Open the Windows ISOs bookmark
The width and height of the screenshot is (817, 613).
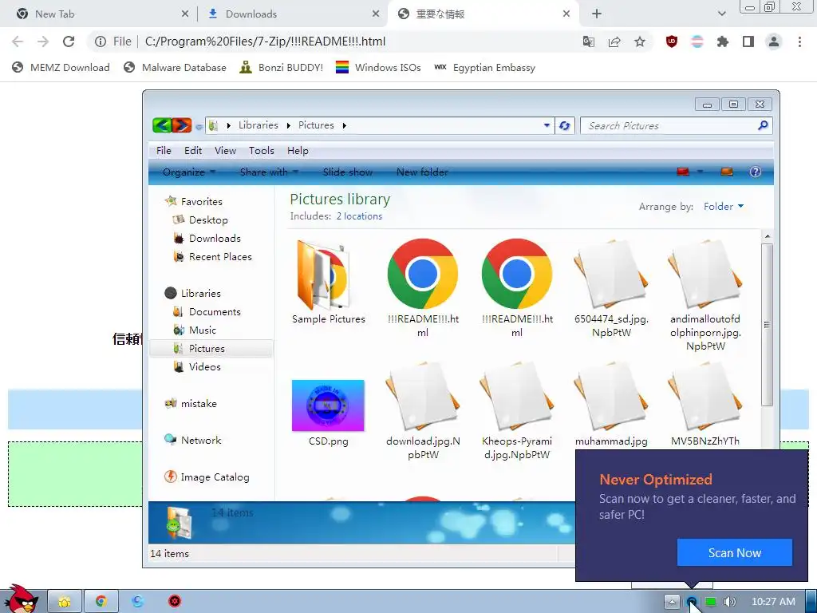pyautogui.click(x=378, y=67)
